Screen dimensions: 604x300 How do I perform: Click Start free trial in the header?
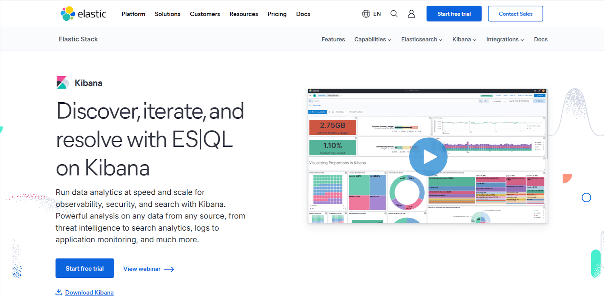[454, 14]
